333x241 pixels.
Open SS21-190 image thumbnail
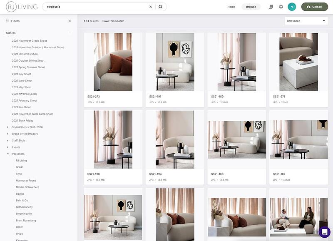click(x=113, y=139)
